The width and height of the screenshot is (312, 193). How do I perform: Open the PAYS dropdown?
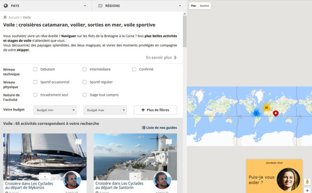tap(46, 6)
